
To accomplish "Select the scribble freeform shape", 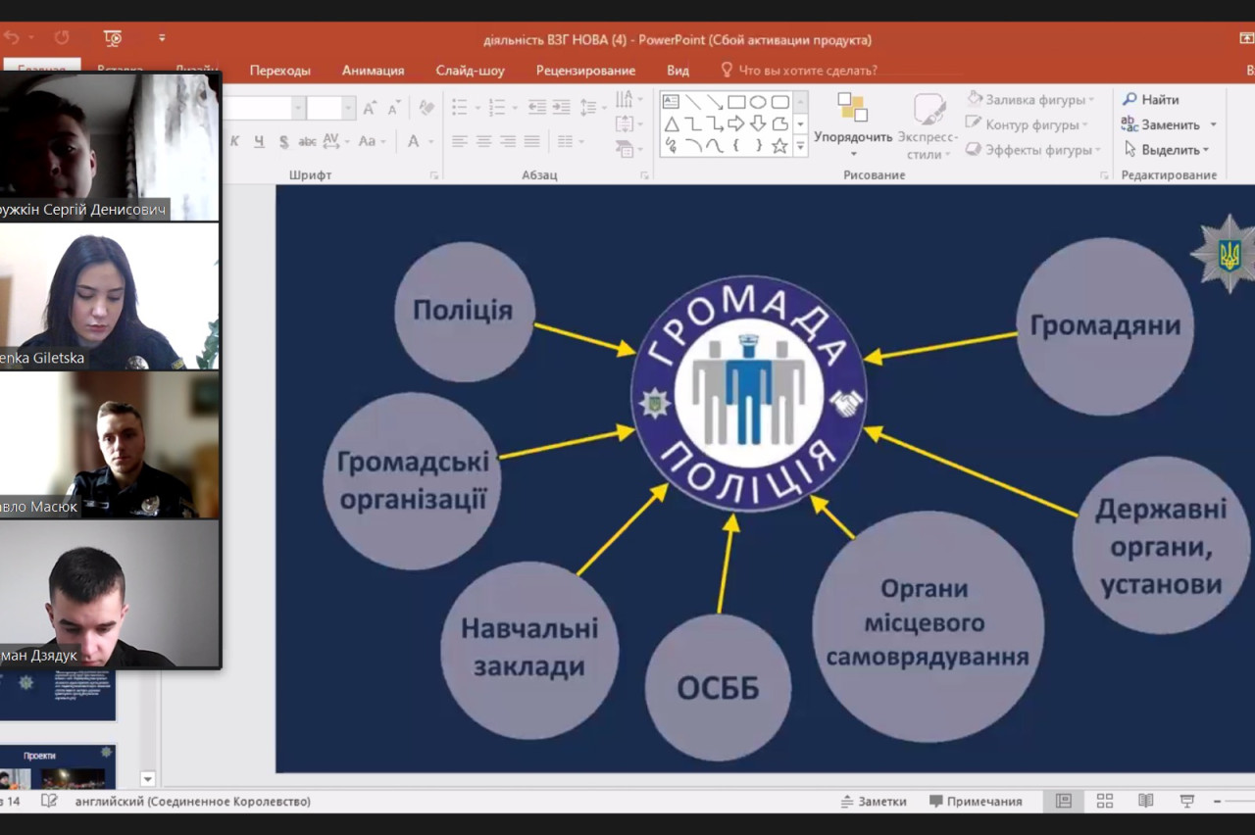I will tap(672, 146).
